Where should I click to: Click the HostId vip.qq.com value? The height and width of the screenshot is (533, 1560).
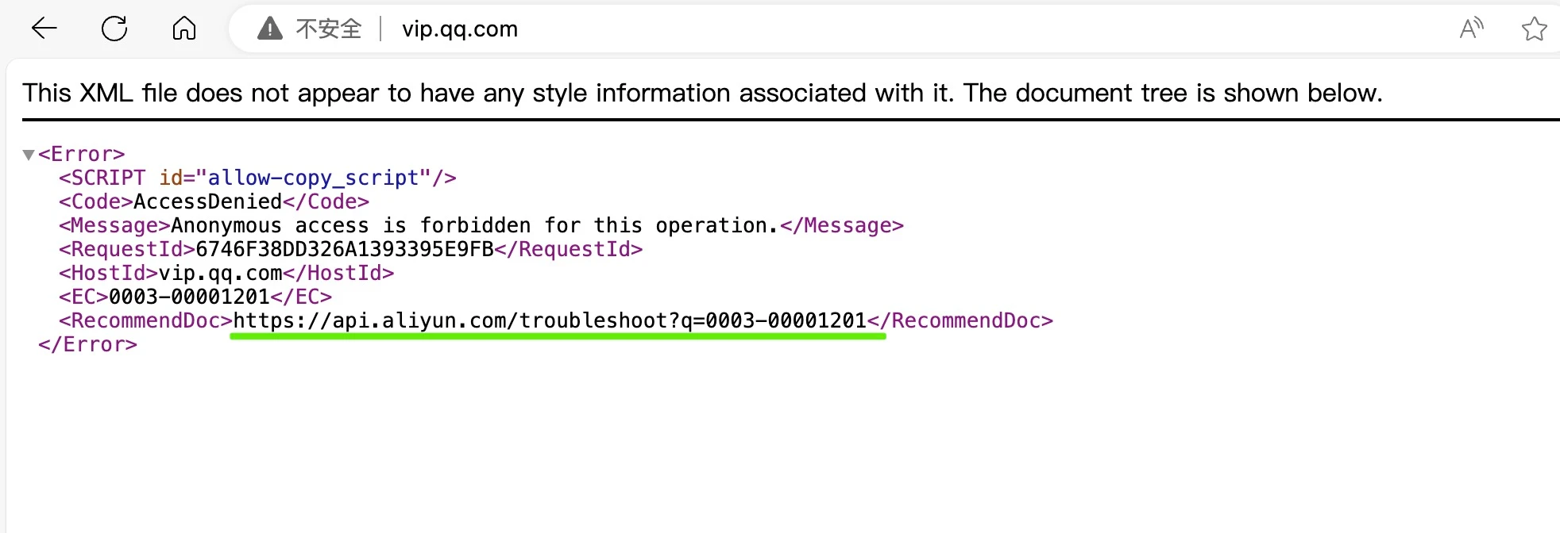click(x=221, y=274)
